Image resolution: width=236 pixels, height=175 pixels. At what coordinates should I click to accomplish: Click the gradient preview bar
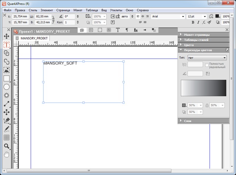[x=203, y=88]
